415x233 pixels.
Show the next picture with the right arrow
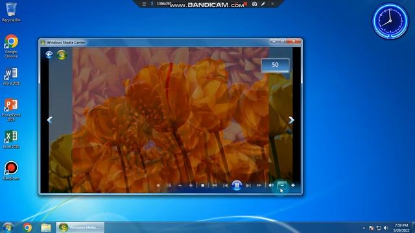291,120
